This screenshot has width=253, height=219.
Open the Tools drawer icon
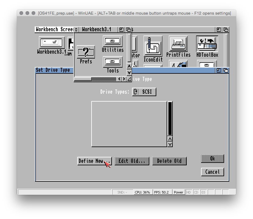(x=113, y=62)
